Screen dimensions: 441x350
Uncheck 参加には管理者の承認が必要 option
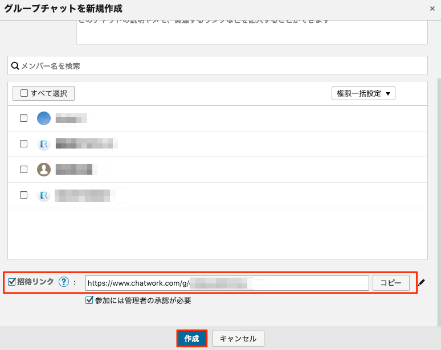pos(89,300)
